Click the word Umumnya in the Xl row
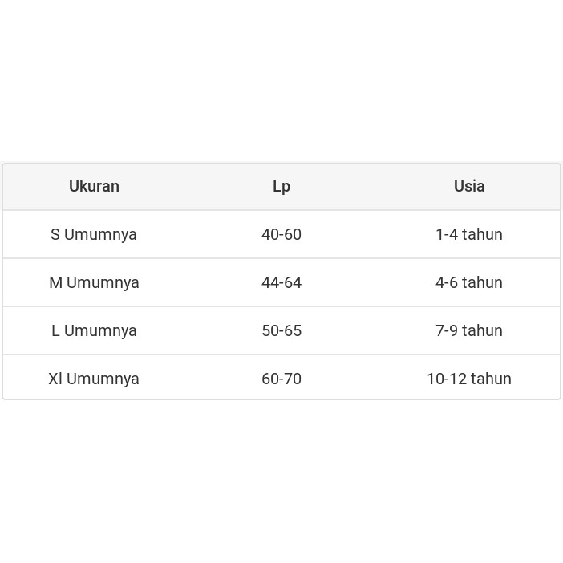Image resolution: width=563 pixels, height=563 pixels. tap(103, 379)
